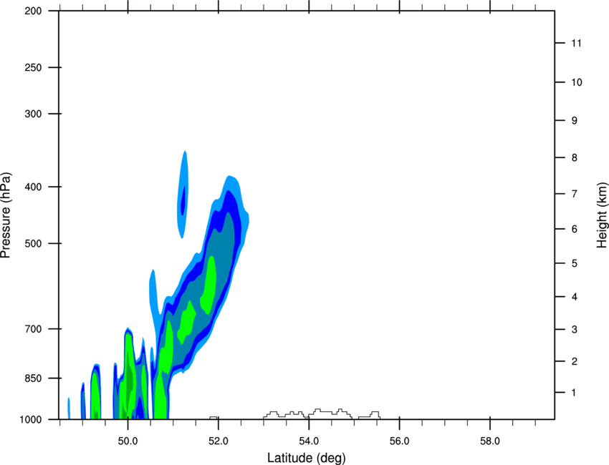Select the 500 pressure tick label

[x=34, y=243]
